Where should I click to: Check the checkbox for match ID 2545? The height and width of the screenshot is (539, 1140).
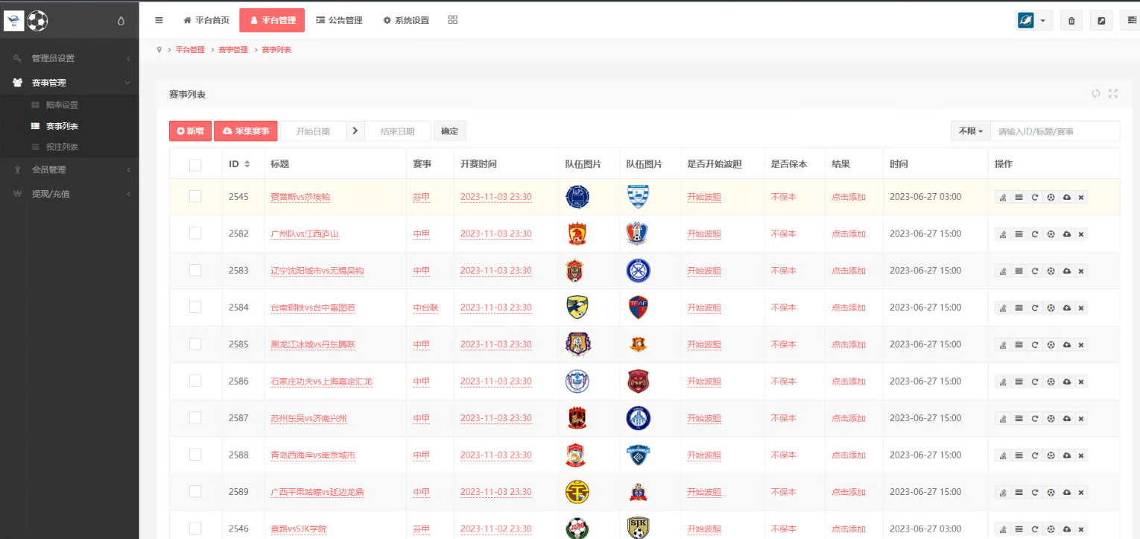[x=195, y=197]
